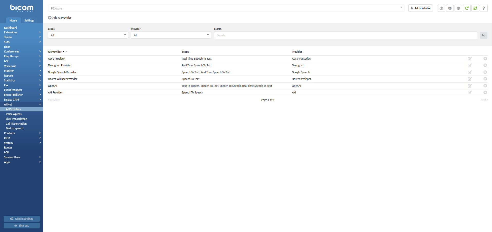Open the Scope filter dropdown

pos(88,35)
